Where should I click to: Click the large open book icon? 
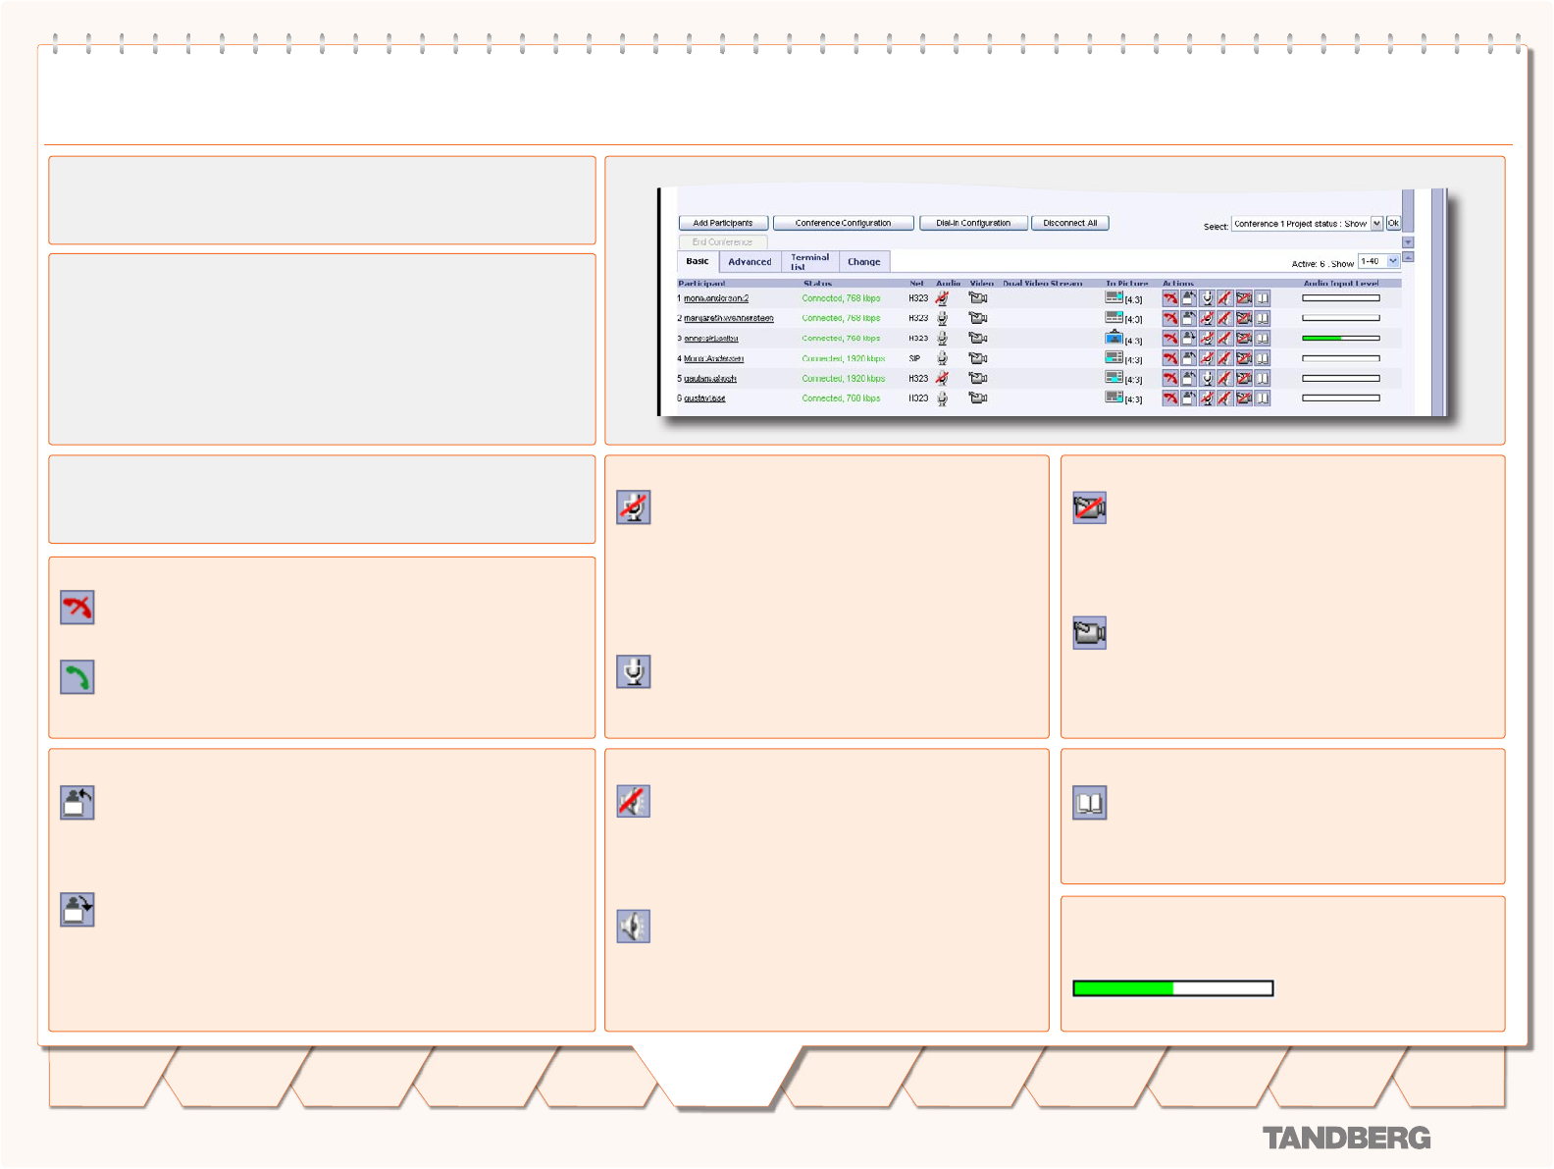tap(1089, 803)
